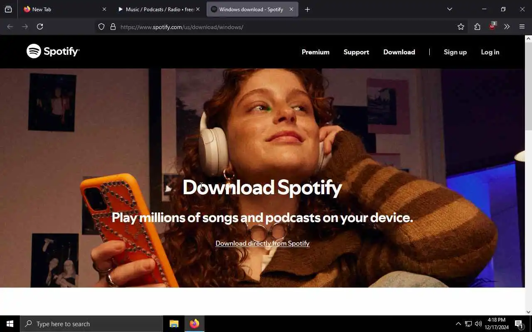532x332 pixels.
Task: Click the Spotify logo in the header
Action: 53,51
